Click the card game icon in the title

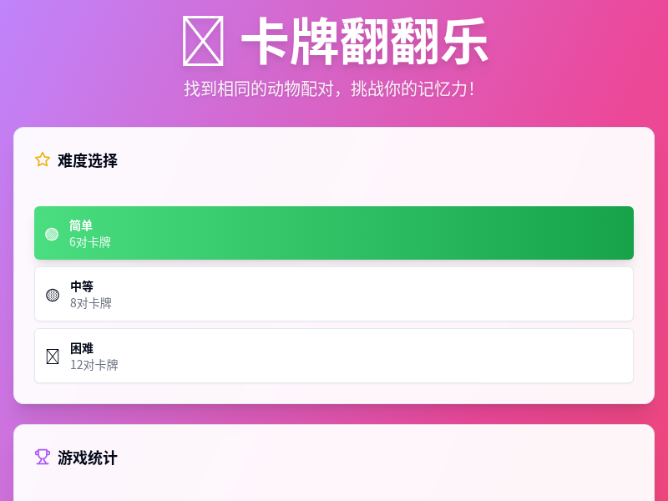pos(203,42)
